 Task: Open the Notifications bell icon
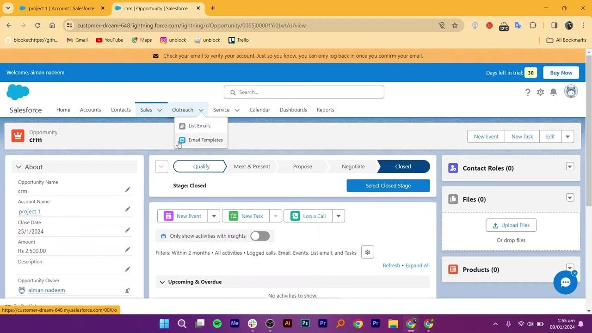pos(553,92)
